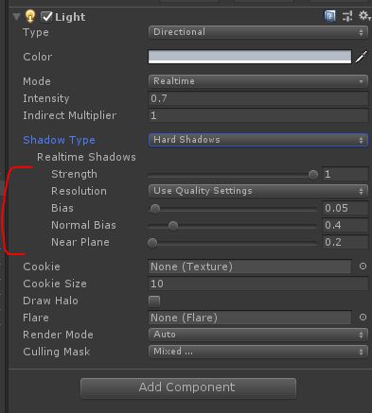Click the Flare None (Flare) field

pyautogui.click(x=250, y=318)
